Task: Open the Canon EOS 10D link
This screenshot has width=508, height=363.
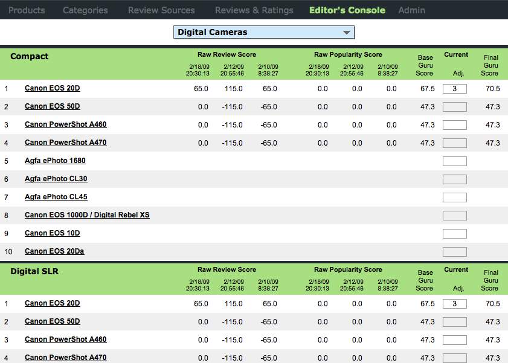Action: pos(52,233)
